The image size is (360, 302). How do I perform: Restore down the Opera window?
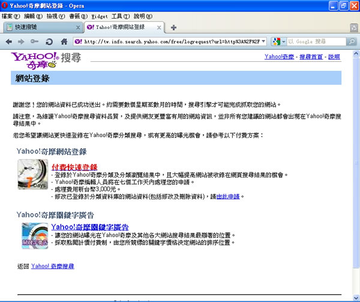point(343,6)
